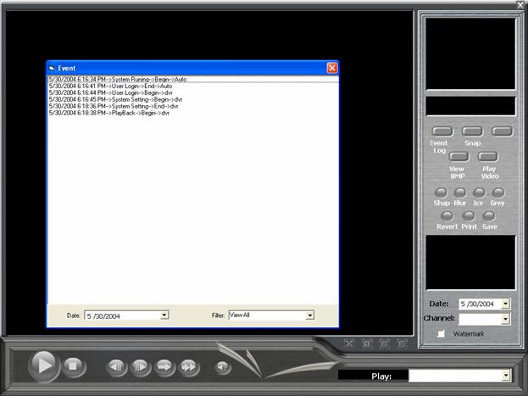Image resolution: width=528 pixels, height=396 pixels.
Task: Enable the Watermark checkbox
Action: coord(442,334)
